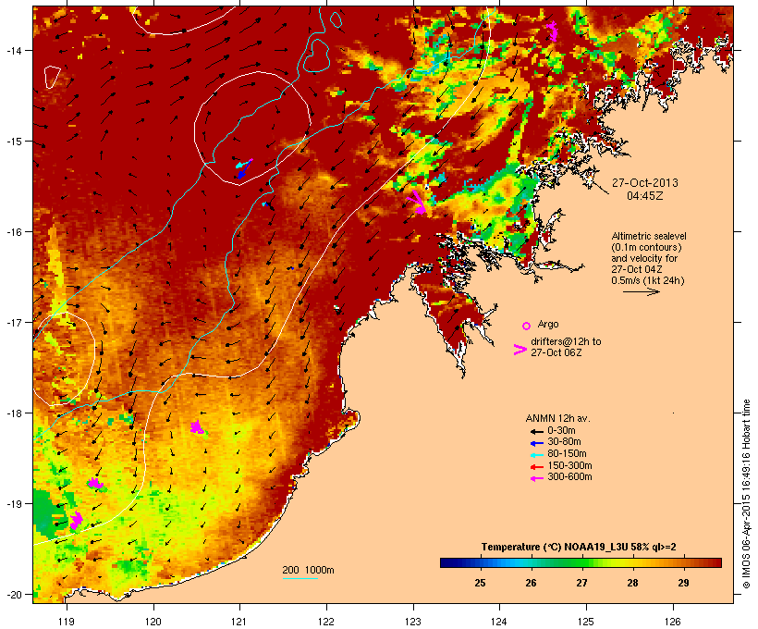Screen dimensions: 758x629
Task: Click the longitude 119 axis label
Action: pos(67,622)
